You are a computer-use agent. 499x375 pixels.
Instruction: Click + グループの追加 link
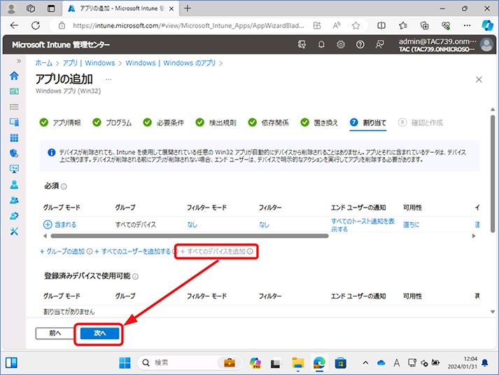click(62, 252)
